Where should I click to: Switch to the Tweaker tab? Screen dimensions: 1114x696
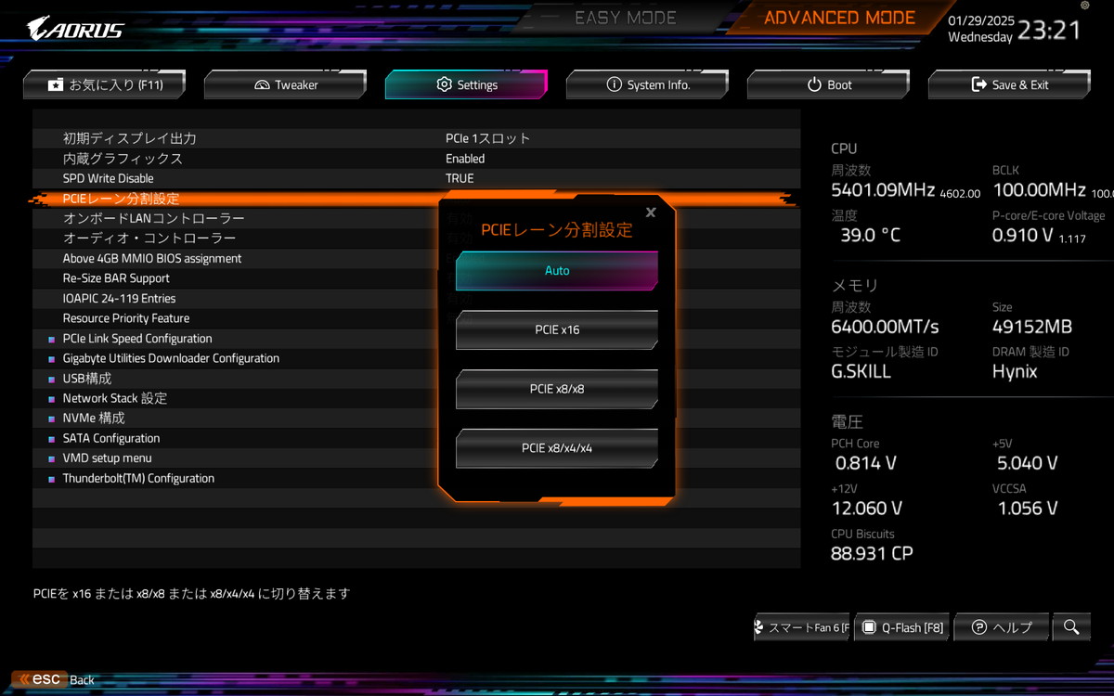point(285,84)
